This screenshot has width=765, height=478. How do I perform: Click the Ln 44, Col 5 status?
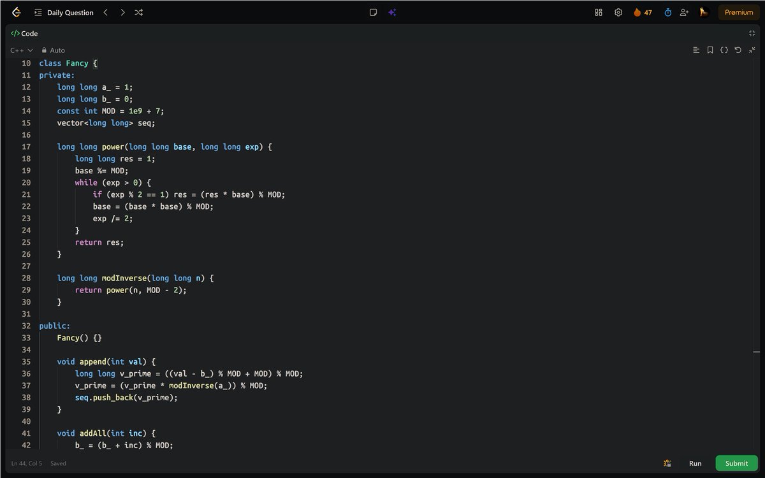tap(27, 463)
